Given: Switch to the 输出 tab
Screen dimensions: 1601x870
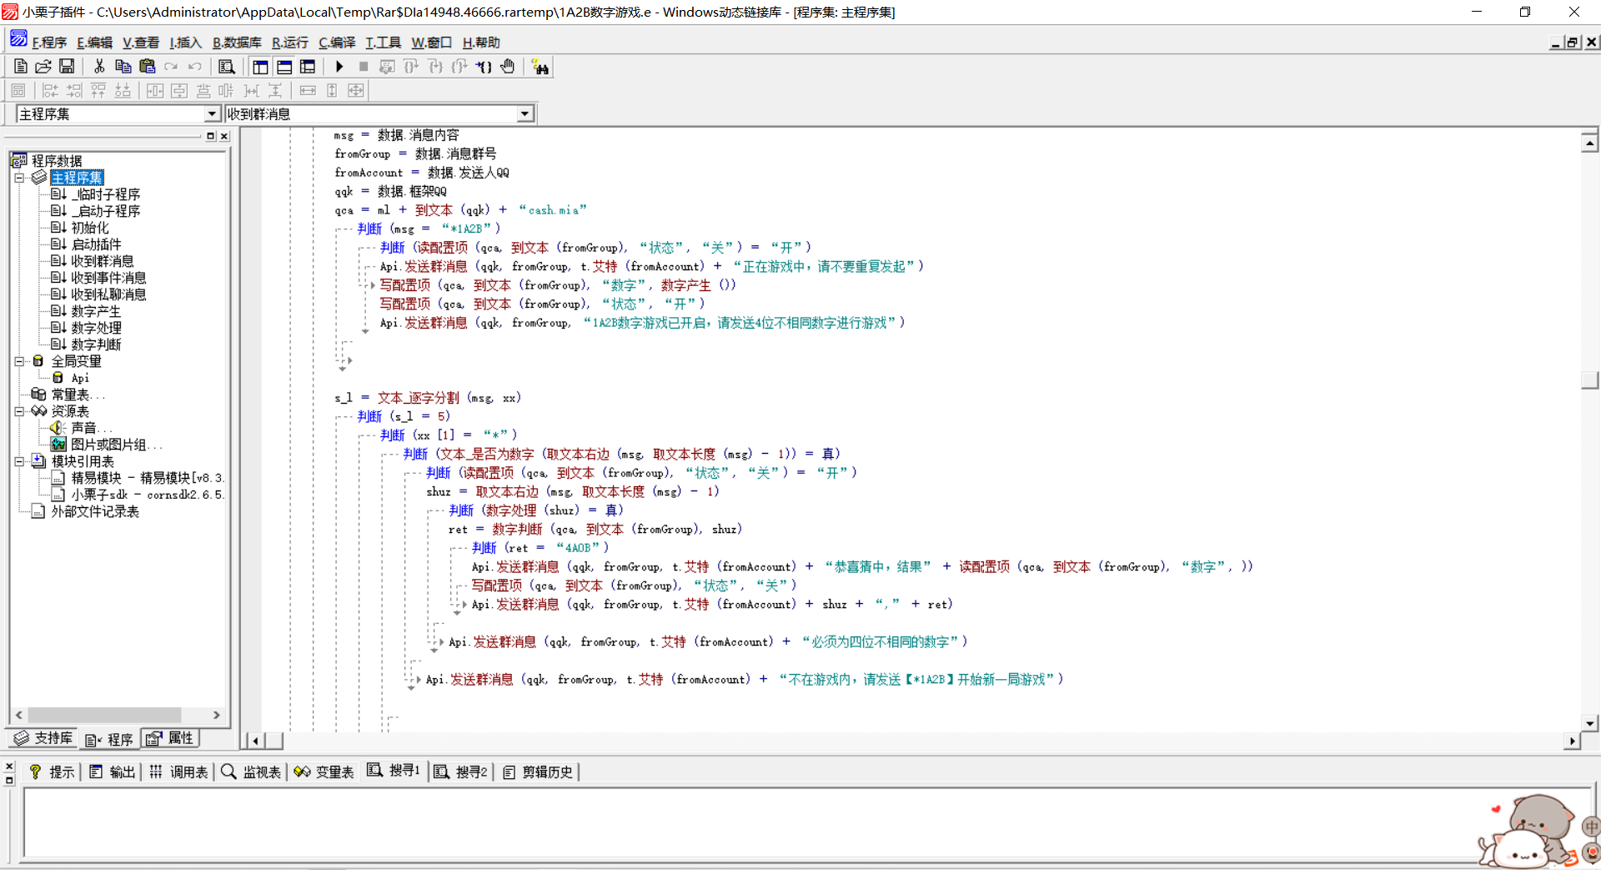Looking at the screenshot, I should pyautogui.click(x=113, y=772).
